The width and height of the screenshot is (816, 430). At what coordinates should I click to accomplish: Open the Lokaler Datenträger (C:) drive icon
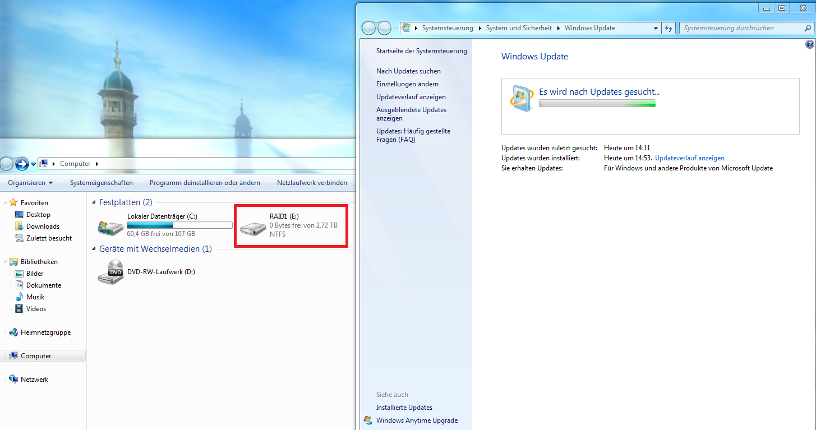(110, 226)
